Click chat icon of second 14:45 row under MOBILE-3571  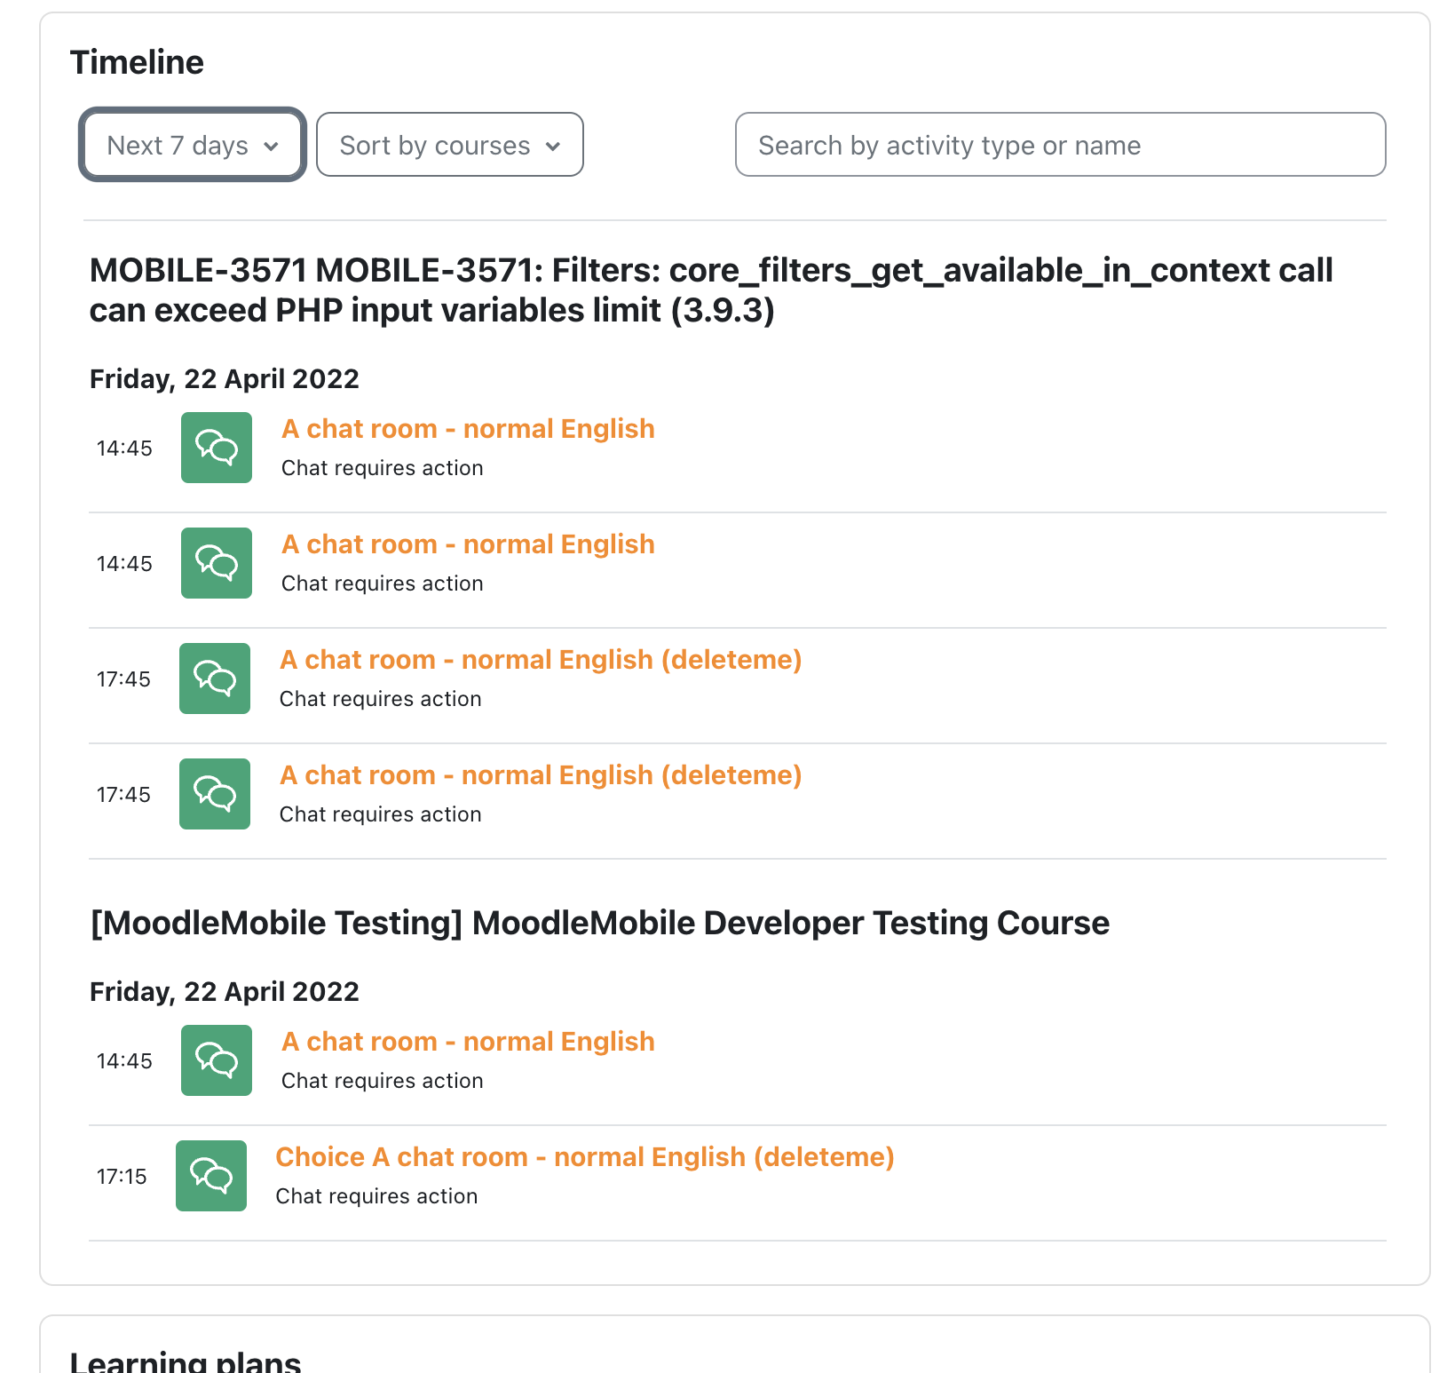tap(217, 563)
